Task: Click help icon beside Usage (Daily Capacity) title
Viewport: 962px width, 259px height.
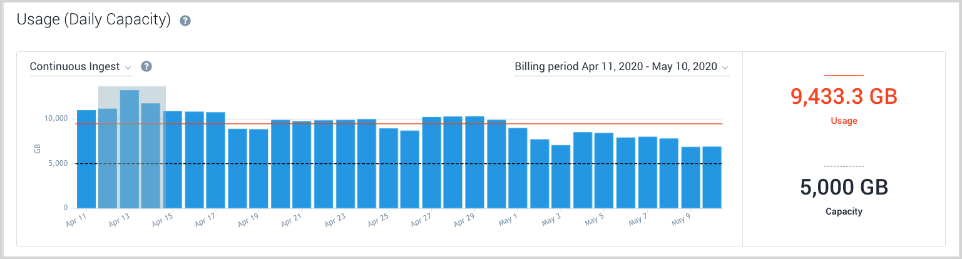Action: click(185, 21)
